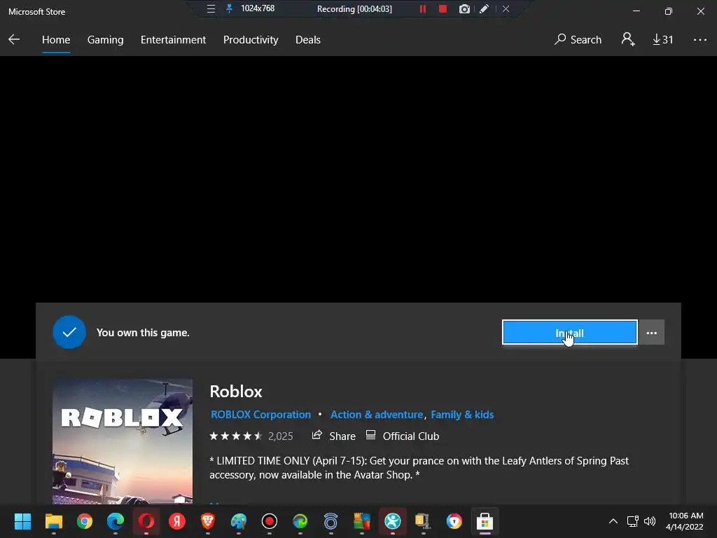The height and width of the screenshot is (538, 717).
Task: Open the Paint palette taskbar icon
Action: 238,521
